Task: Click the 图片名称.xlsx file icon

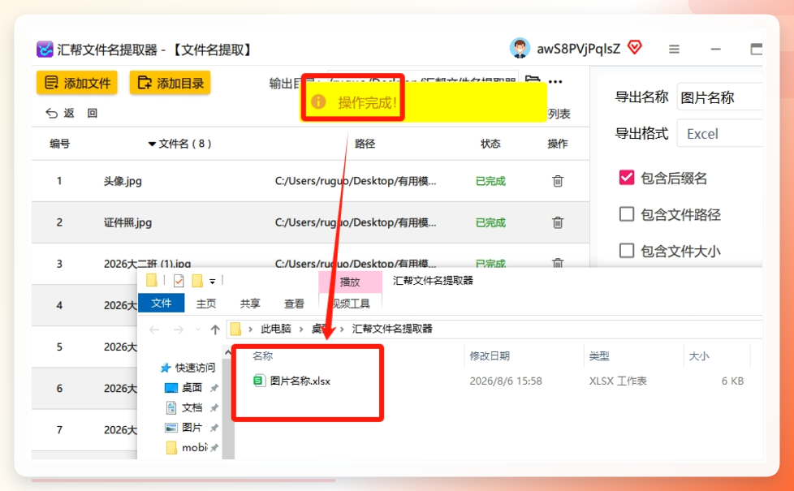Action: (x=259, y=381)
